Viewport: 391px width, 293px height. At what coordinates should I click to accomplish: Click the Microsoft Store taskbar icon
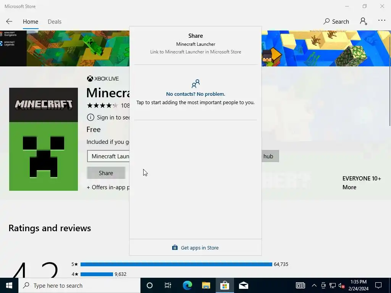[225, 285]
